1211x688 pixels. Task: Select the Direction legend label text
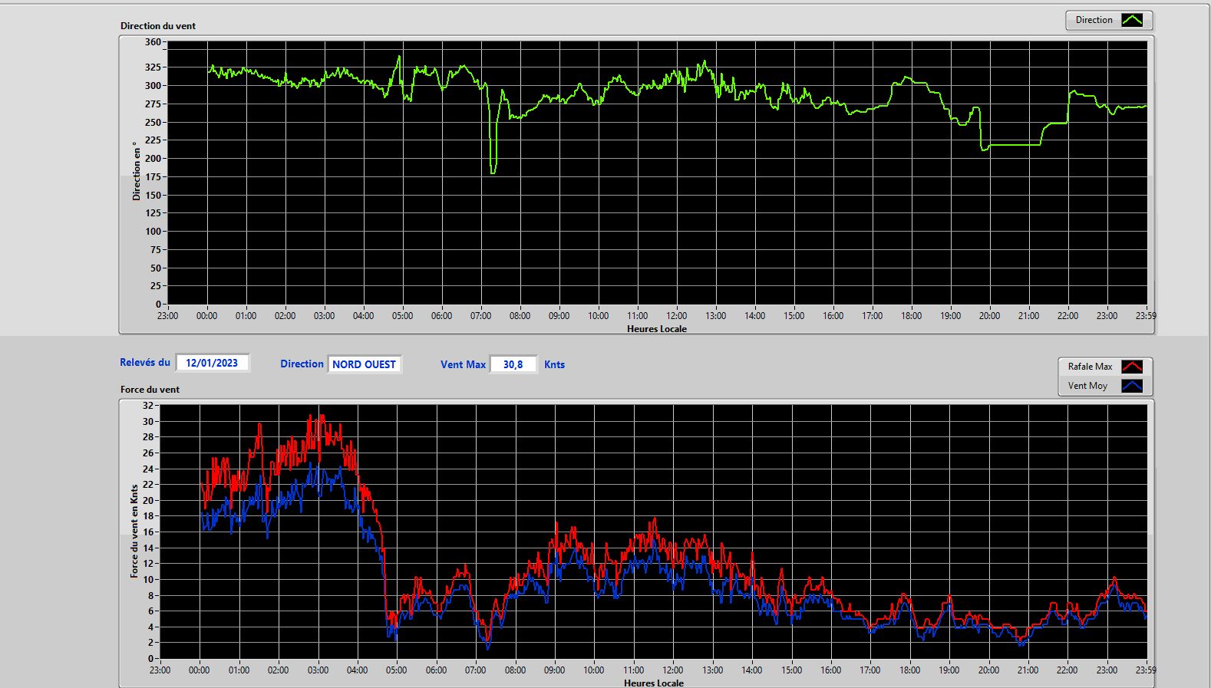pos(1094,20)
